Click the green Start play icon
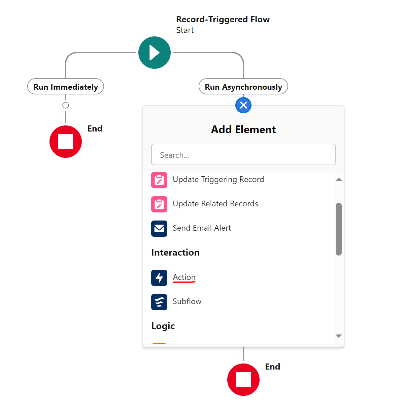Viewport: 403px width, 408px height. coord(155,53)
